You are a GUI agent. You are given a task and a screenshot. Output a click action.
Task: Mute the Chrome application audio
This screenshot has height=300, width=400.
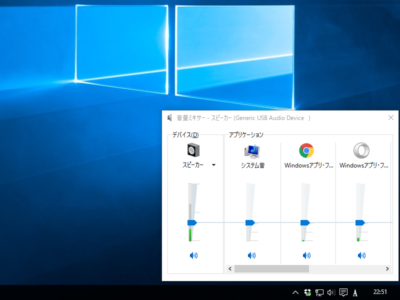pyautogui.click(x=306, y=255)
